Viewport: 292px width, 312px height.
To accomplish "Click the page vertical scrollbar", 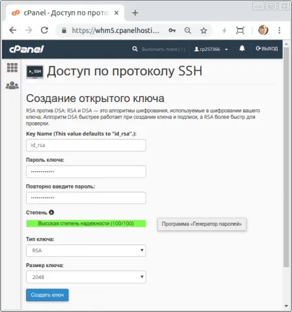I will pyautogui.click(x=286, y=157).
